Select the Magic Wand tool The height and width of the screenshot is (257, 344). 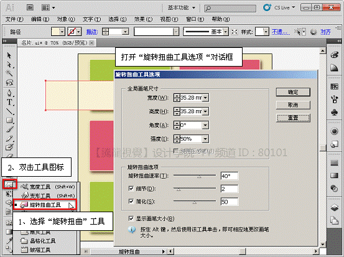(9, 73)
